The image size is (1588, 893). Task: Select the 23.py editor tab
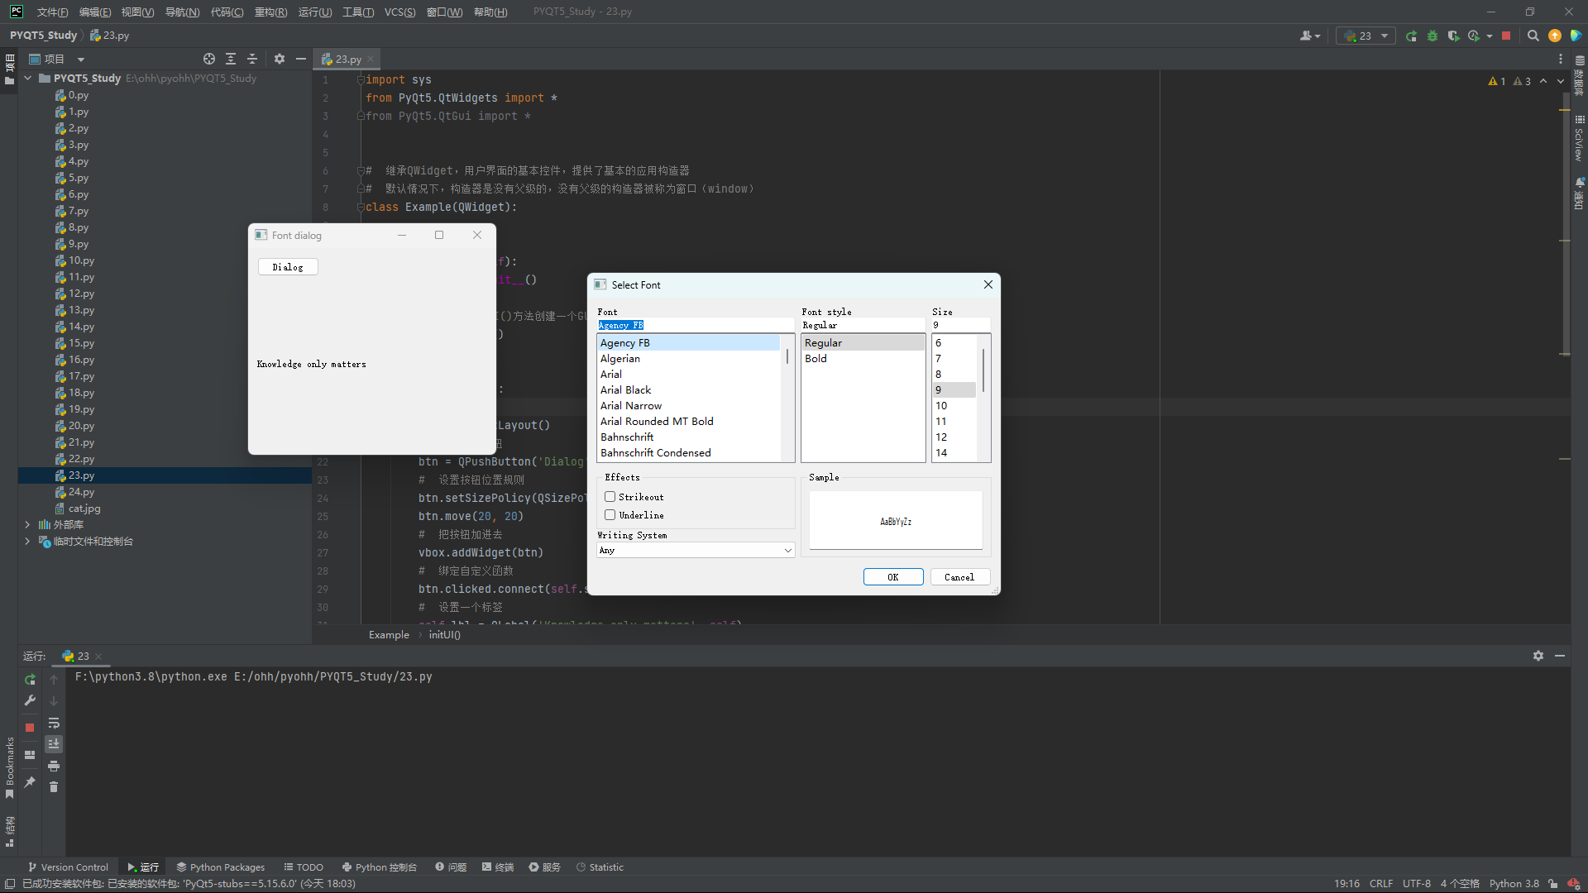point(347,59)
